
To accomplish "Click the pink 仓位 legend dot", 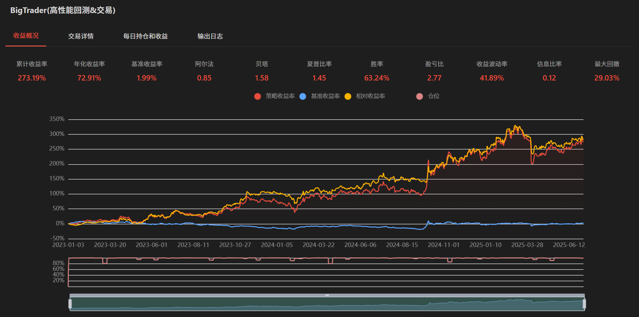I will coord(420,96).
